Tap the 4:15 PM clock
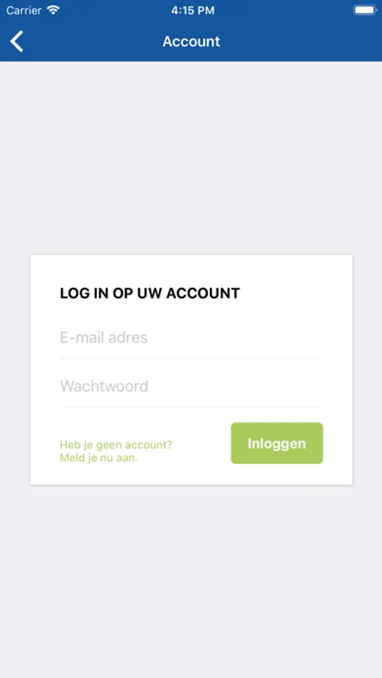The width and height of the screenshot is (382, 678). (193, 11)
